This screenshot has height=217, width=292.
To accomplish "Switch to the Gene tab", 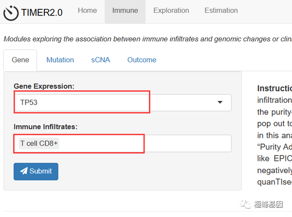I will coord(20,60).
